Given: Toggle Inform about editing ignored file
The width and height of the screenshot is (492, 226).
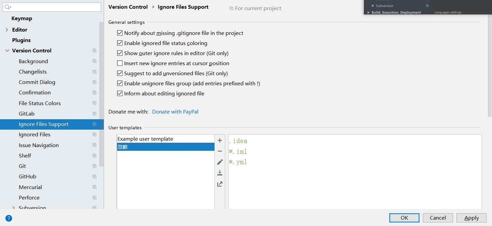Looking at the screenshot, I should (x=120, y=93).
